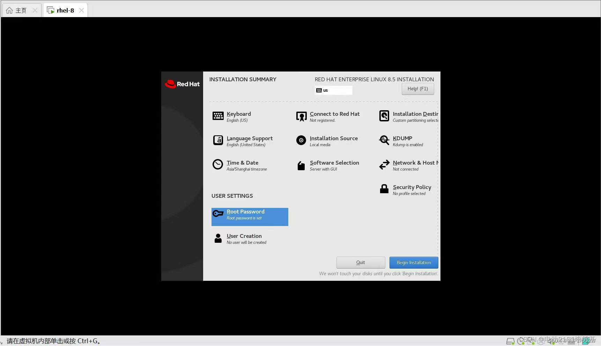Screen dimensions: 601x346
Task: Open Software Selection options
Action: (334, 163)
